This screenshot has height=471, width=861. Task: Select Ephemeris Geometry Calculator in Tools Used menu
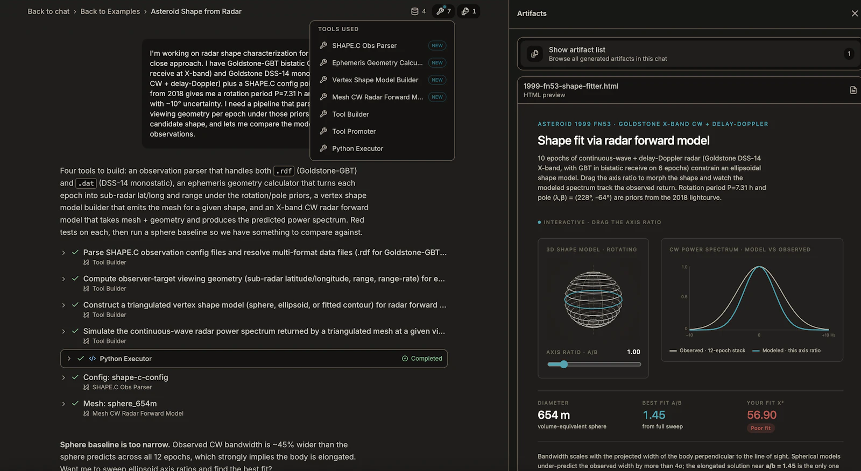[382, 63]
